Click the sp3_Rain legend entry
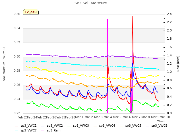Screen dimensions: 182x136 point(51,130)
